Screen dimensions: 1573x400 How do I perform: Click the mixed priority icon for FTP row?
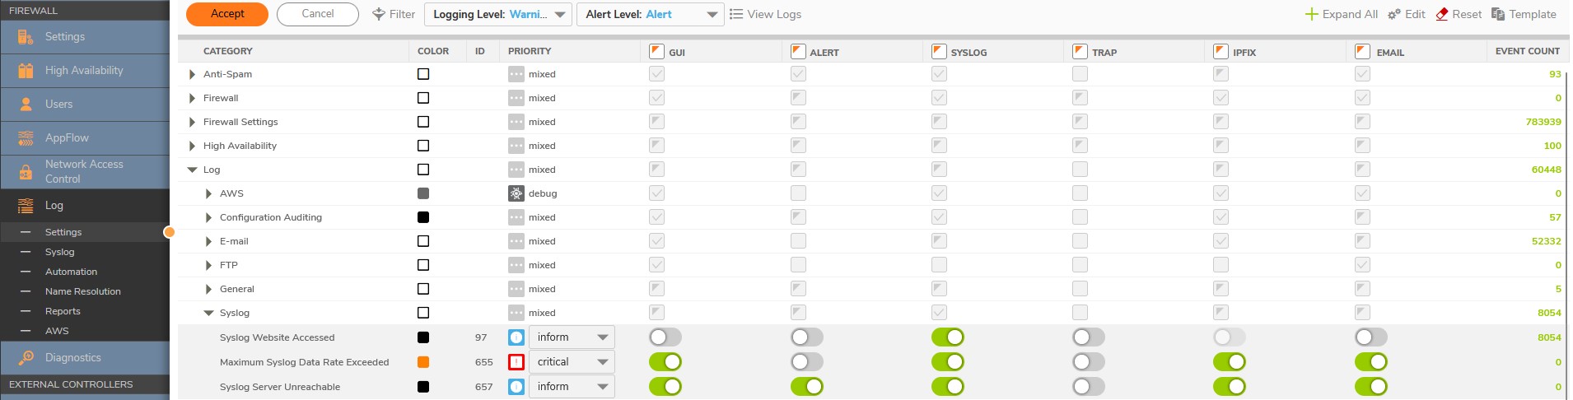coord(516,265)
